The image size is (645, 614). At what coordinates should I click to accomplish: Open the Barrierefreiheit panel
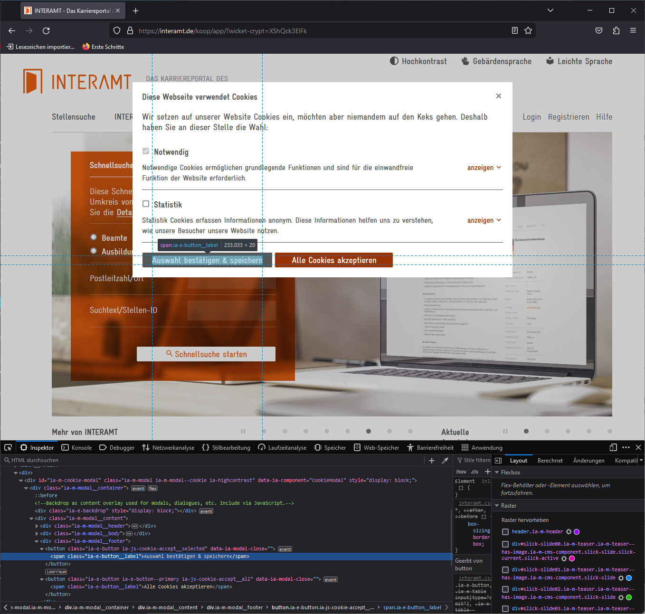(x=430, y=447)
